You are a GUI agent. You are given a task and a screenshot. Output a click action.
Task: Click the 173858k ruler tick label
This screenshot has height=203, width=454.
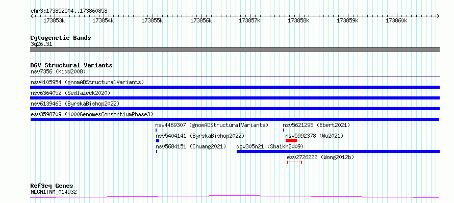click(x=298, y=20)
